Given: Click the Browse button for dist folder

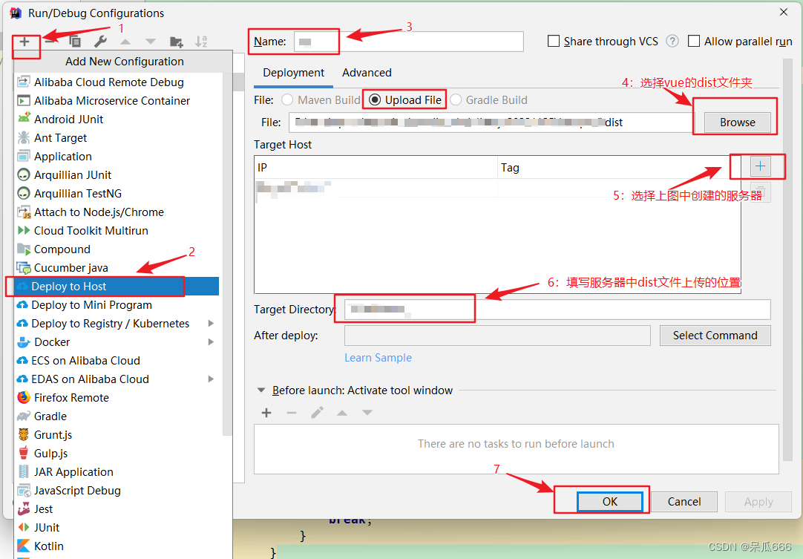Looking at the screenshot, I should tap(735, 122).
